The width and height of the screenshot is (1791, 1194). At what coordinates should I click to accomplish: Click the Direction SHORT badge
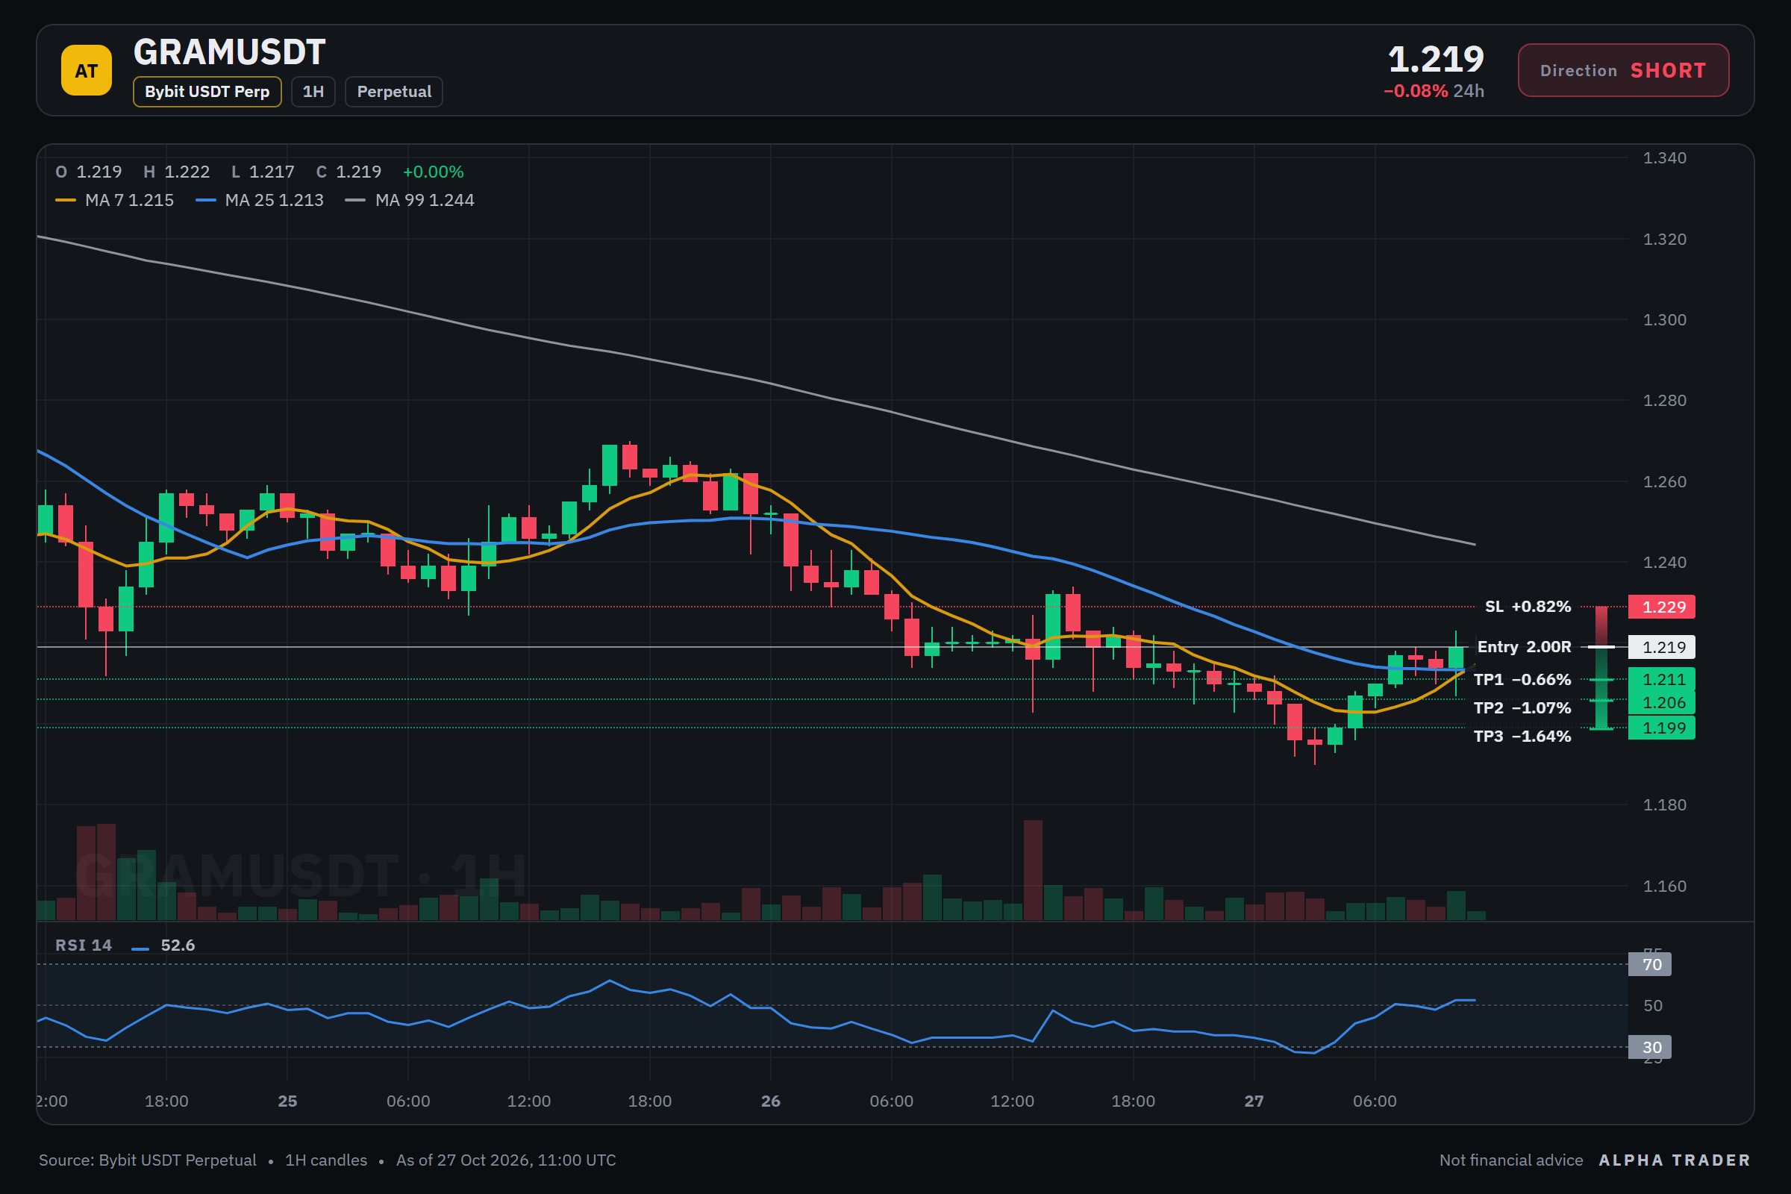[1622, 70]
